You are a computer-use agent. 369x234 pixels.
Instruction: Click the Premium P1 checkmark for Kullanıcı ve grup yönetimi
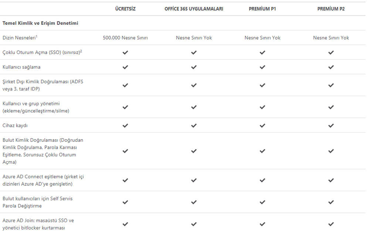click(x=263, y=107)
